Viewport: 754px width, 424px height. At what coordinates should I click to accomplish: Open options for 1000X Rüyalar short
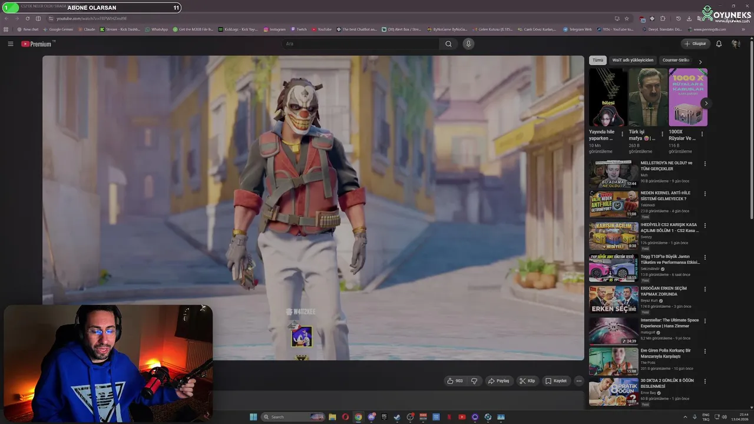pyautogui.click(x=702, y=134)
